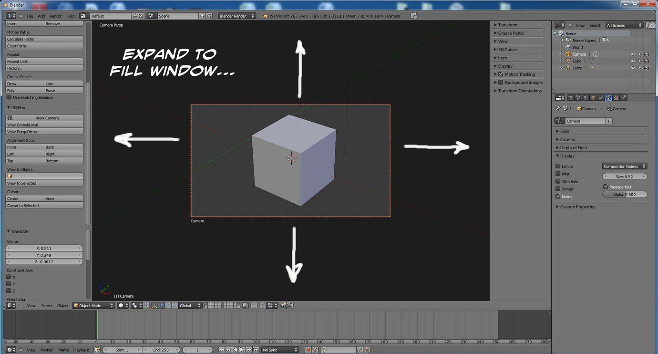Image resolution: width=658 pixels, height=354 pixels.
Task: Open the Particles properties tab icon
Action: click(x=624, y=98)
